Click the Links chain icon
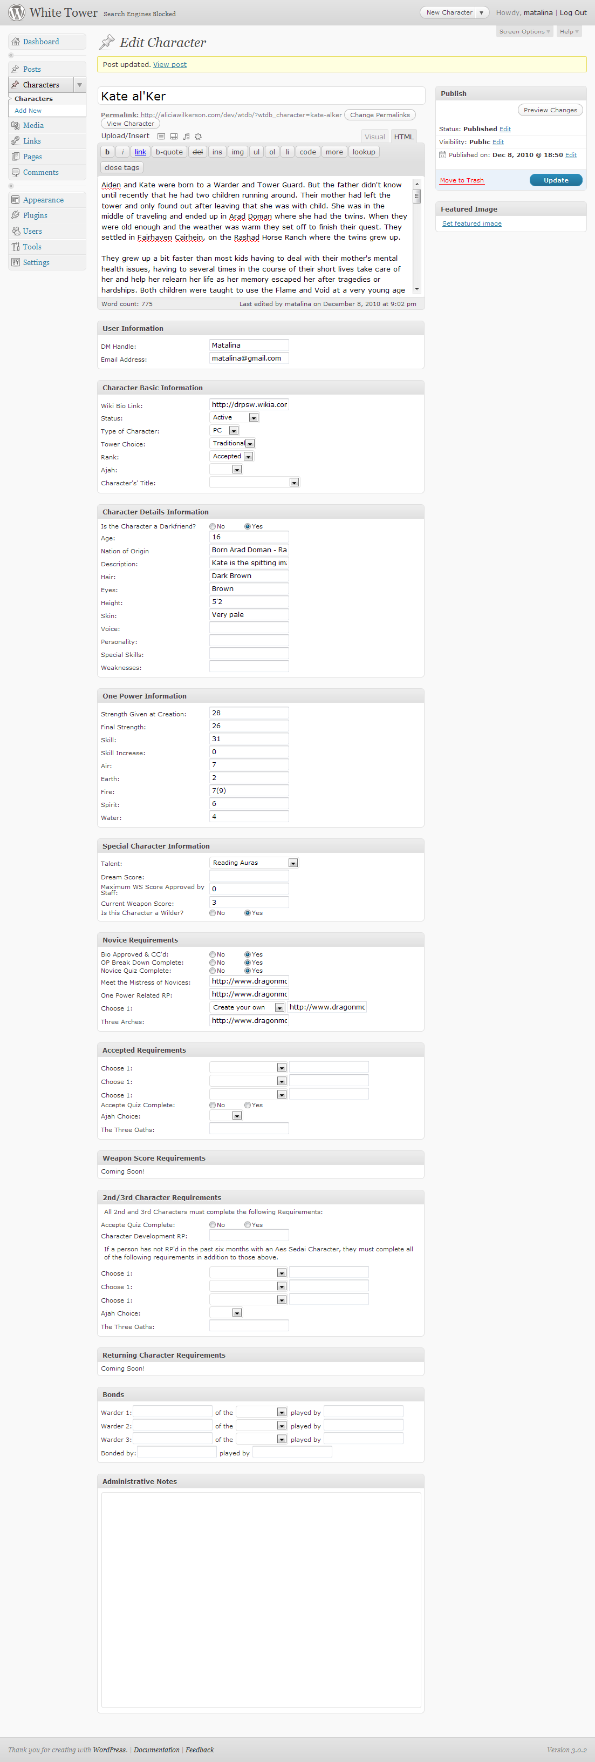 [x=15, y=141]
